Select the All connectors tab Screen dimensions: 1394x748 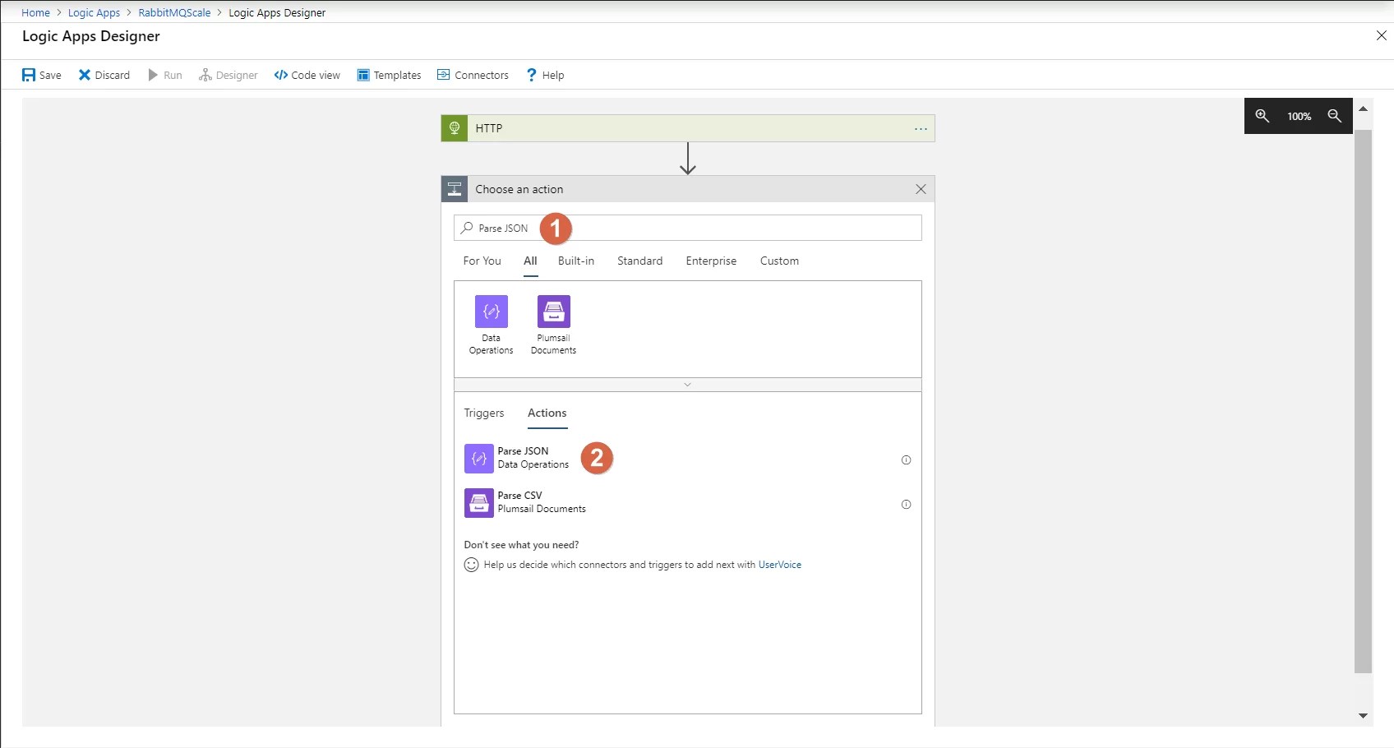(530, 261)
